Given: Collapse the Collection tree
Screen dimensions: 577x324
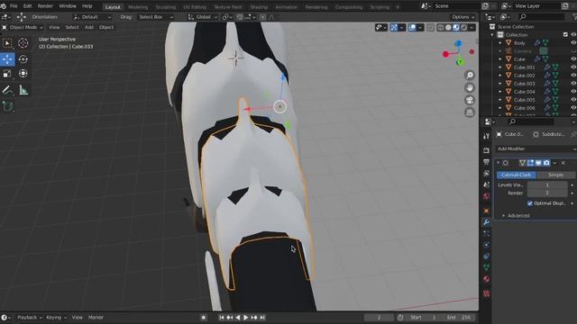Looking at the screenshot, I should (492, 35).
